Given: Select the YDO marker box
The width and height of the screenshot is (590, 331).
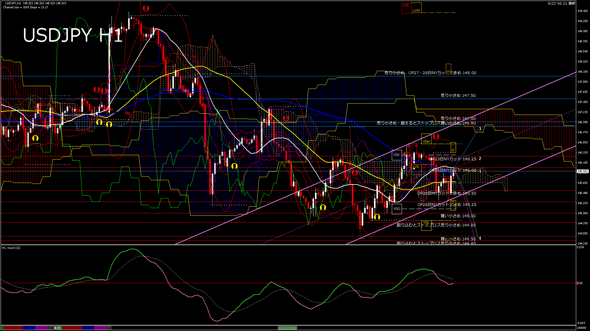Looking at the screenshot, I should [x=397, y=209].
